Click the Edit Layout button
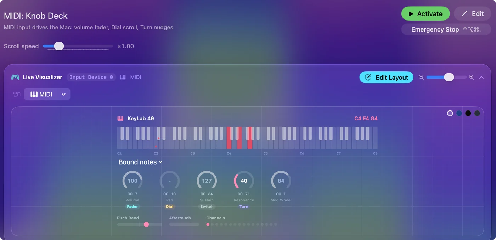496x240 pixels. [x=387, y=78]
